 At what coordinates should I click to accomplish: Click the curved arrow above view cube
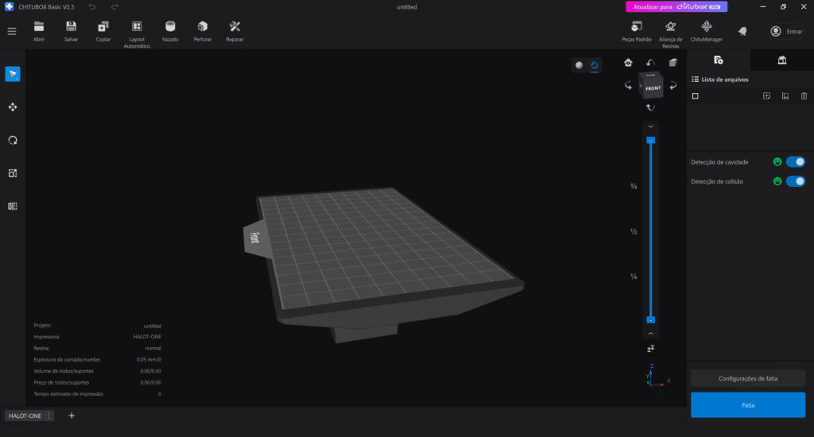tap(650, 63)
